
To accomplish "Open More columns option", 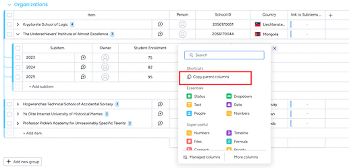I will [x=246, y=157].
